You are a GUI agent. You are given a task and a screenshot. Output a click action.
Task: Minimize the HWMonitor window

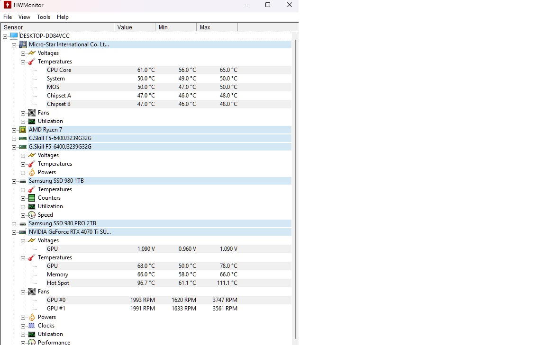tap(246, 5)
